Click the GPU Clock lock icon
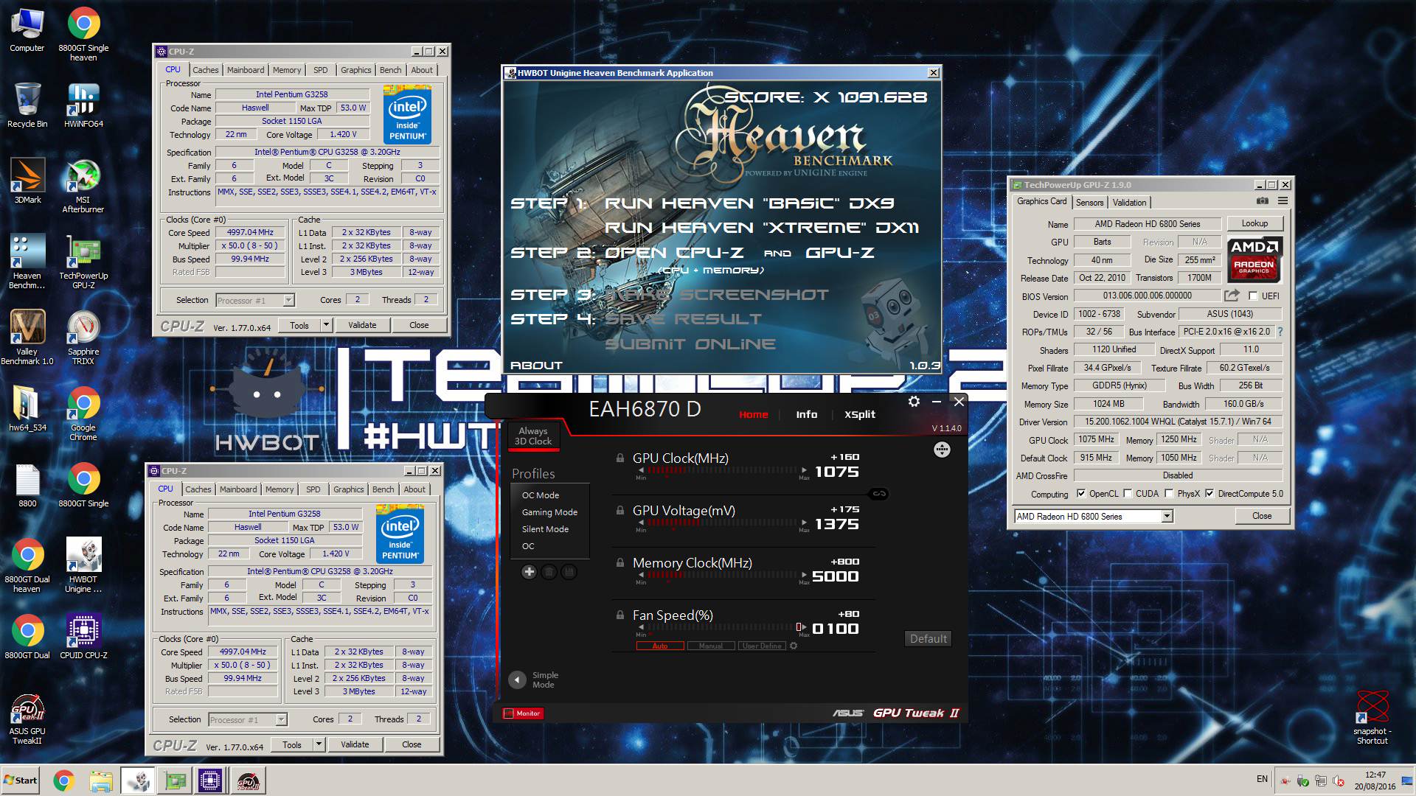1416x796 pixels. (x=620, y=458)
